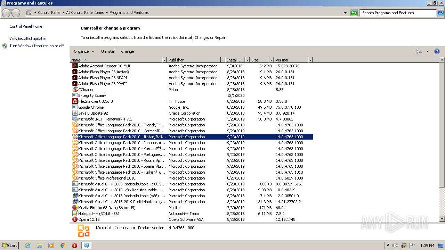Open Control Panel Home link
445x250 pixels.
pos(26,26)
